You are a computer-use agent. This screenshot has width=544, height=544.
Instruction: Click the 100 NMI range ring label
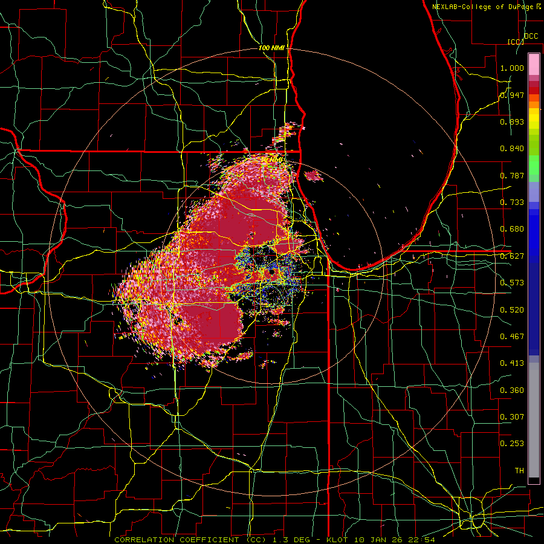pos(271,48)
